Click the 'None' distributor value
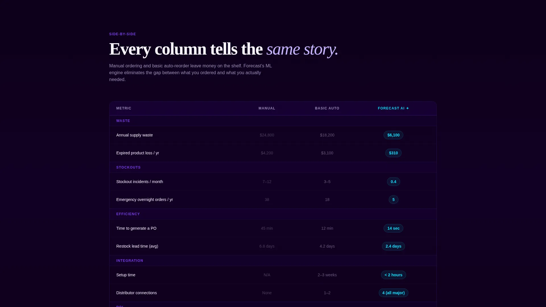546x307 pixels. (x=267, y=293)
